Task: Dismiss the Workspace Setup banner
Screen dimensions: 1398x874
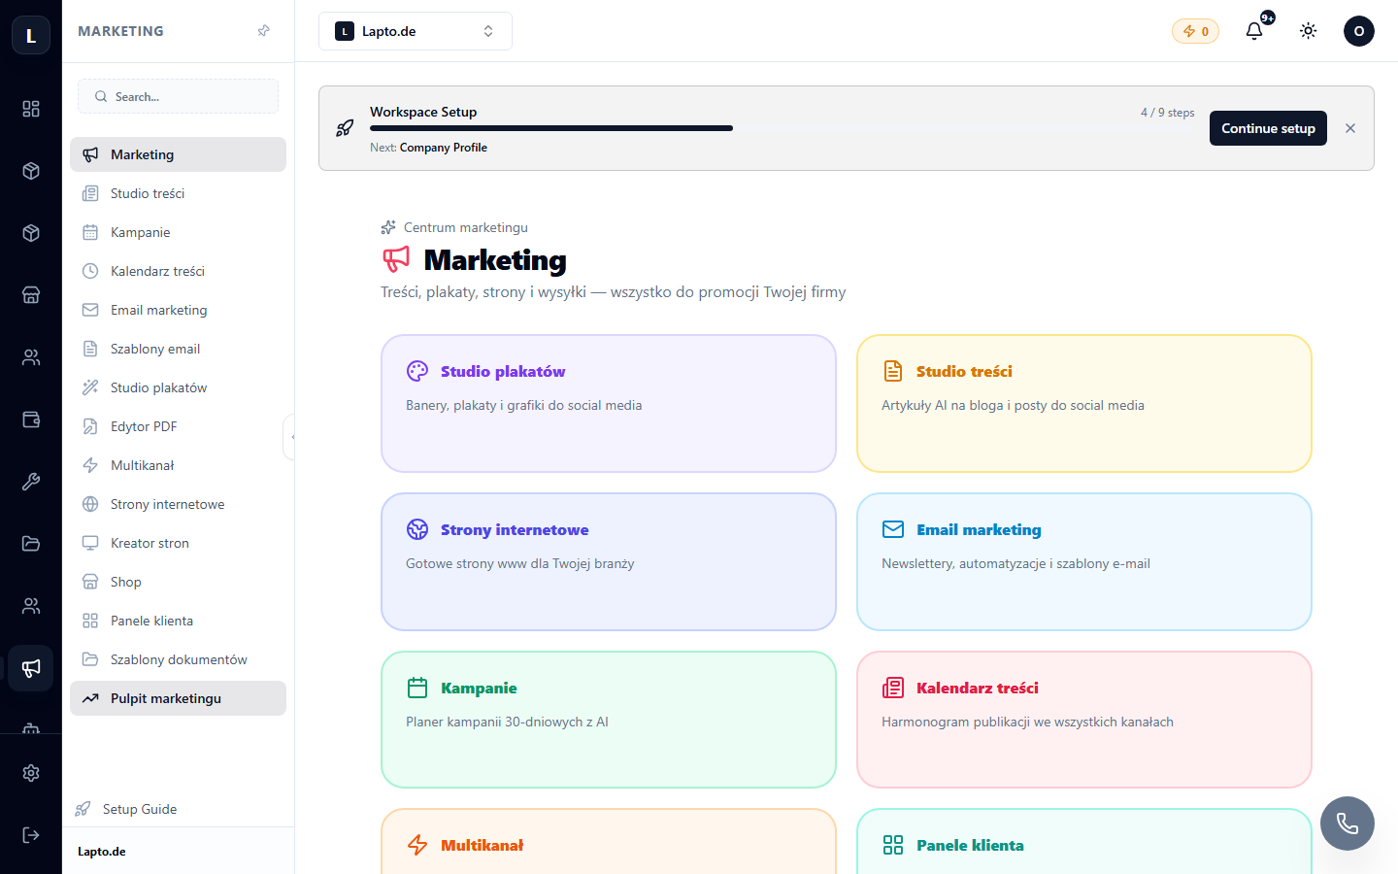Action: click(1350, 128)
